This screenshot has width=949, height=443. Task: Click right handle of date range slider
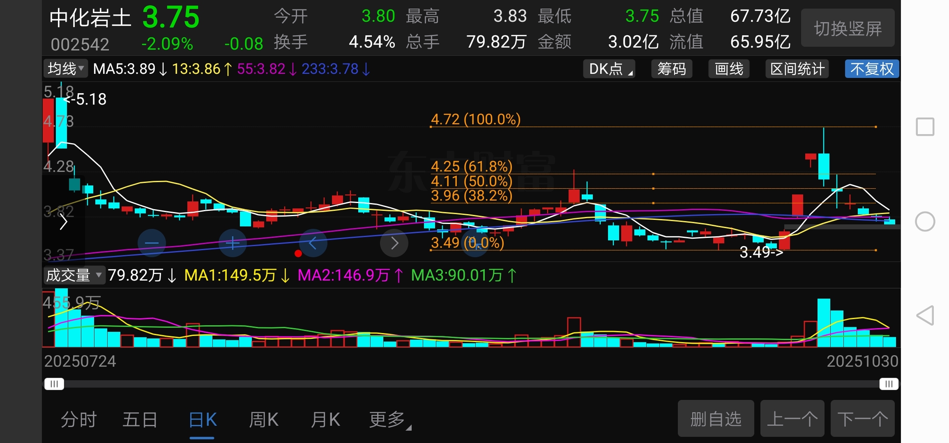click(x=889, y=384)
